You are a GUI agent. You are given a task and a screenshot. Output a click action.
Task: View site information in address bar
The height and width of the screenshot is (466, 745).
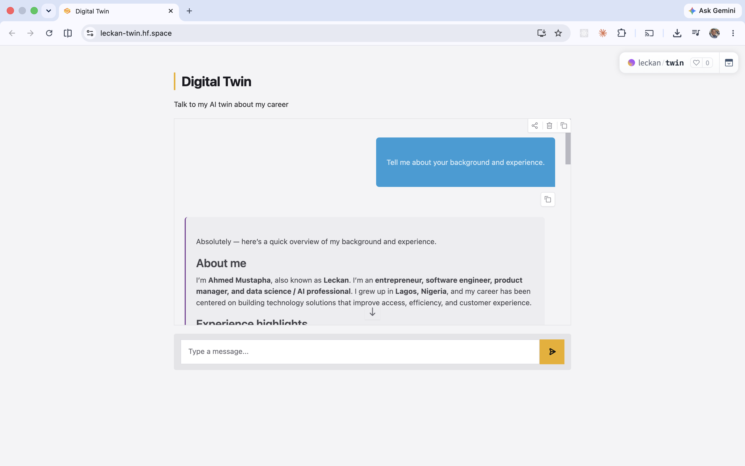click(90, 33)
